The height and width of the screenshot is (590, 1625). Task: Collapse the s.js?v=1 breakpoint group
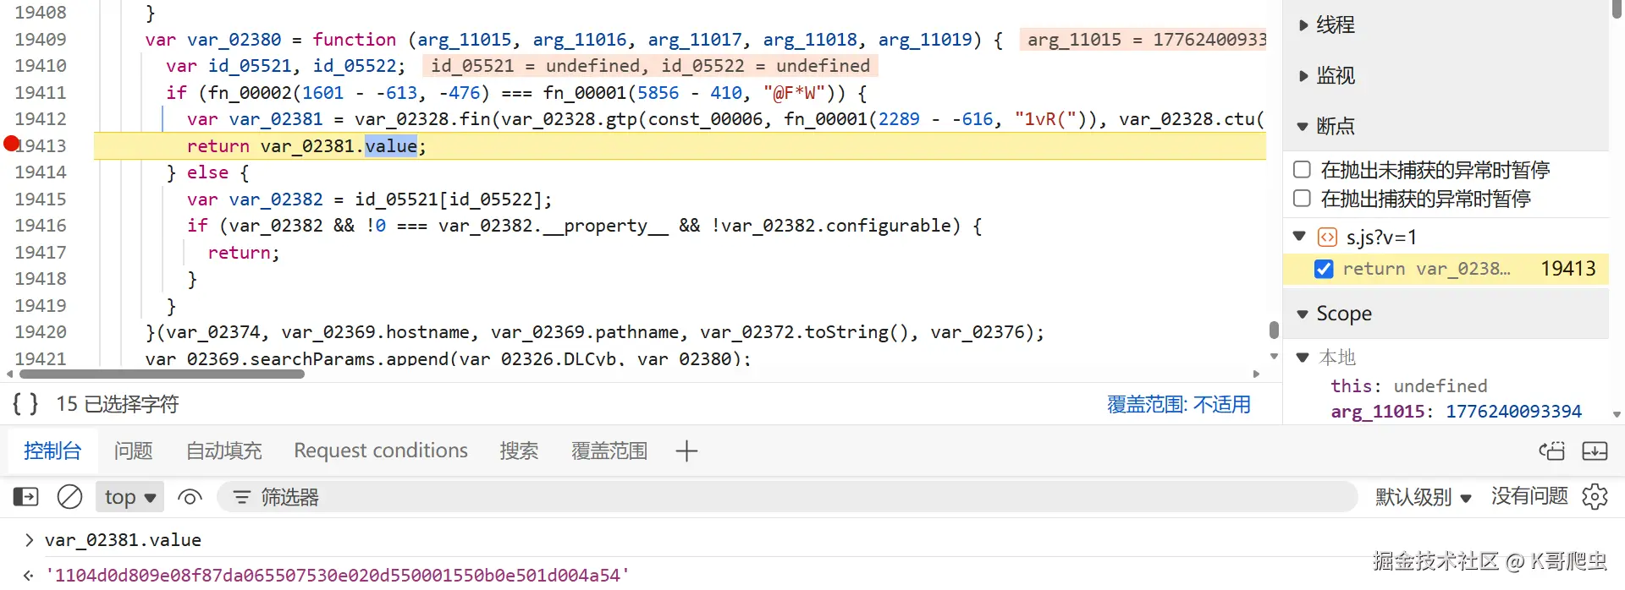point(1300,236)
